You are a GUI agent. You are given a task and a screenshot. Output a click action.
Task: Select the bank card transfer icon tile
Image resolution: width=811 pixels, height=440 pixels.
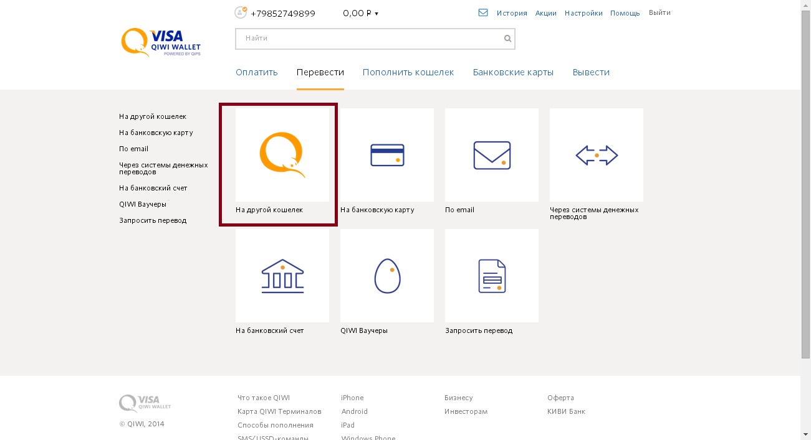pyautogui.click(x=387, y=155)
